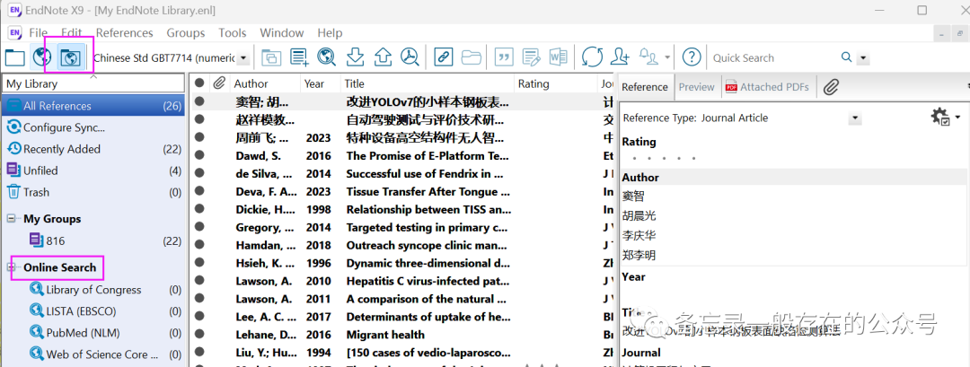
Task: Click the New Reference toolbar icon
Action: (299, 57)
